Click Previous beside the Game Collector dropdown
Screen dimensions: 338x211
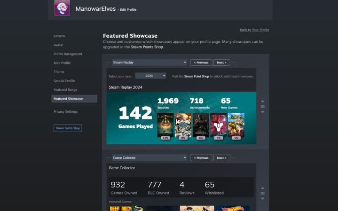(x=201, y=158)
